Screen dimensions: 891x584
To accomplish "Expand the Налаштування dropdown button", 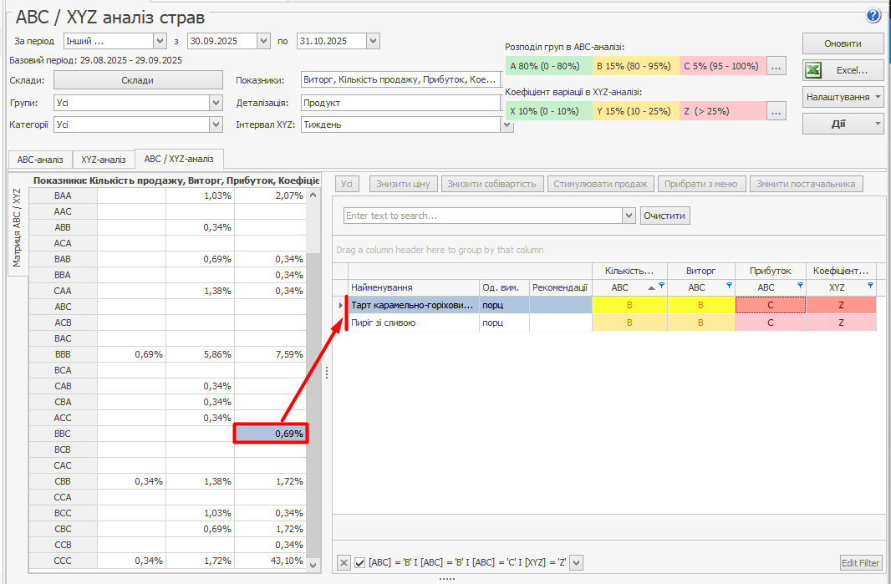I will pyautogui.click(x=843, y=97).
